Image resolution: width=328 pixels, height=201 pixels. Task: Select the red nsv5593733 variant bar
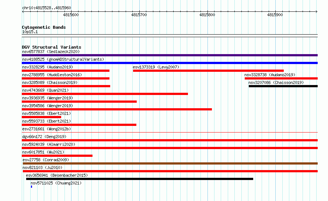(x=79, y=125)
